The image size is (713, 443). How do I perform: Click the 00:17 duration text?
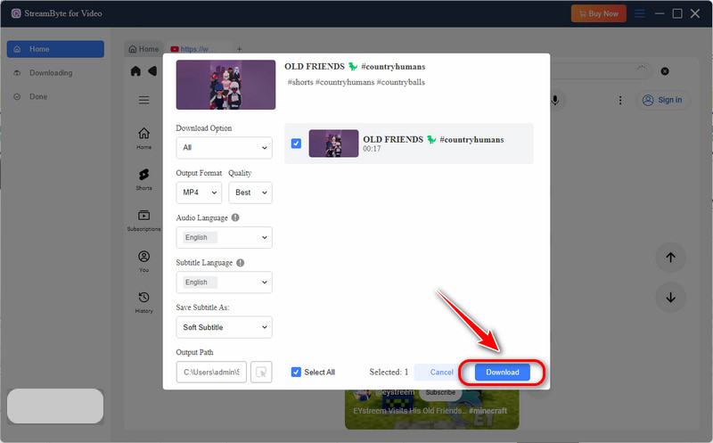click(x=372, y=149)
